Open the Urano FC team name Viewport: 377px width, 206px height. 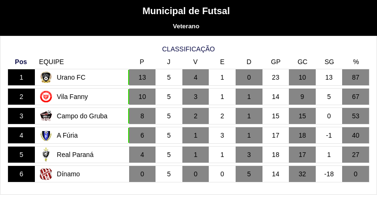coord(71,77)
